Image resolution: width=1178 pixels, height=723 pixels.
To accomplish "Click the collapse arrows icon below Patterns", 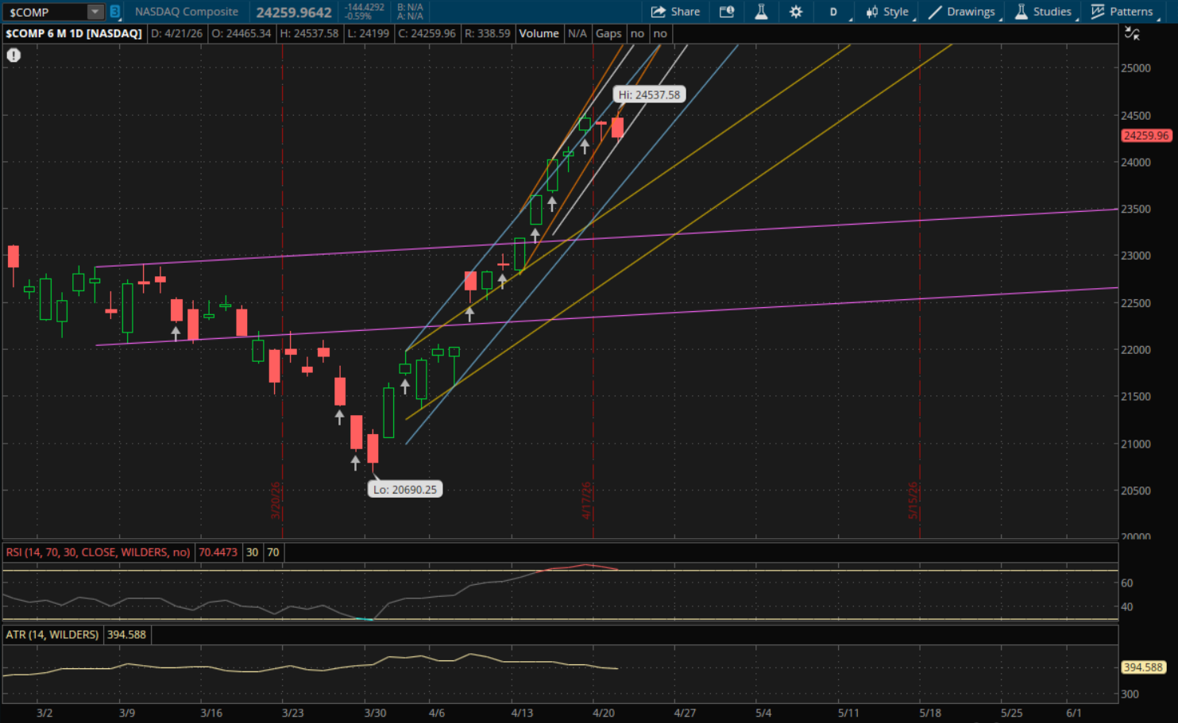I will [1132, 33].
